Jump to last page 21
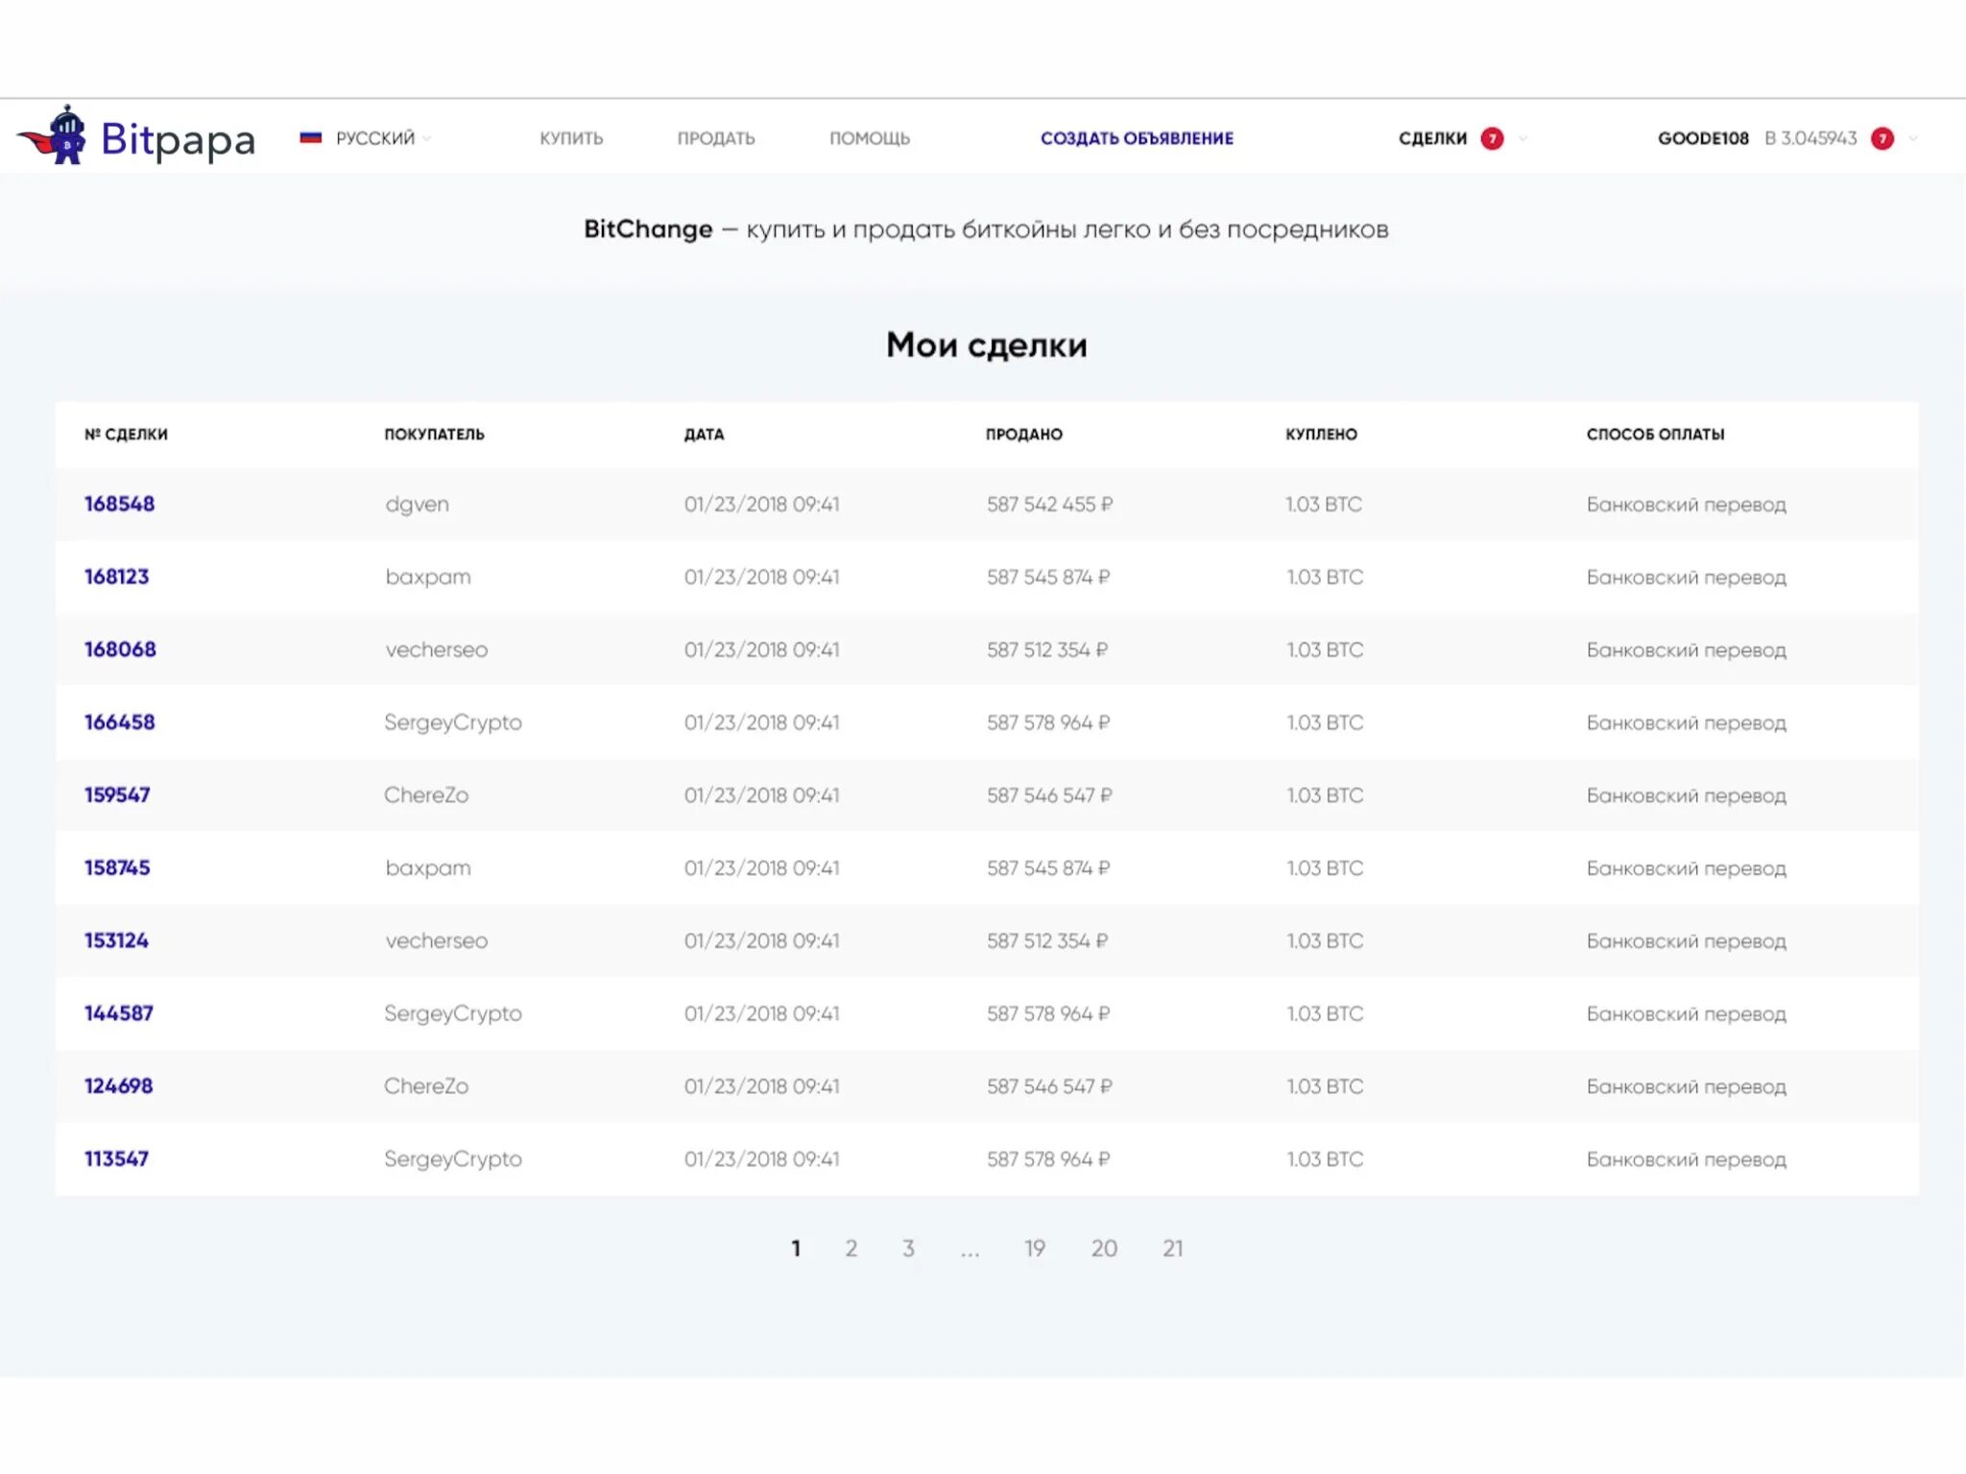 pos(1172,1248)
